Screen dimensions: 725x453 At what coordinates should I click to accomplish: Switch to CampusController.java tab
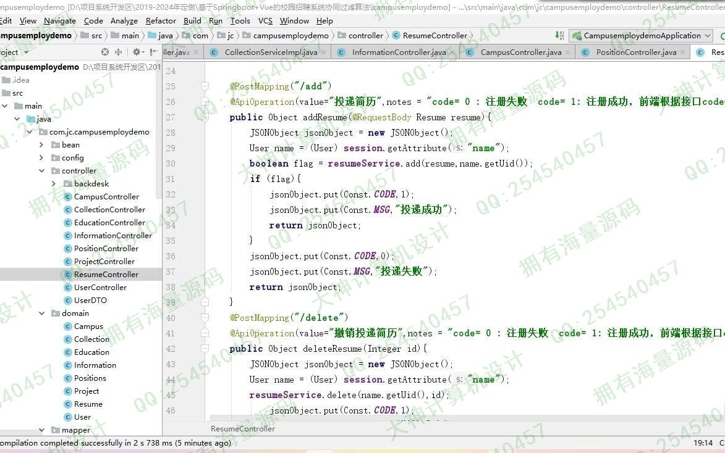pyautogui.click(x=520, y=52)
